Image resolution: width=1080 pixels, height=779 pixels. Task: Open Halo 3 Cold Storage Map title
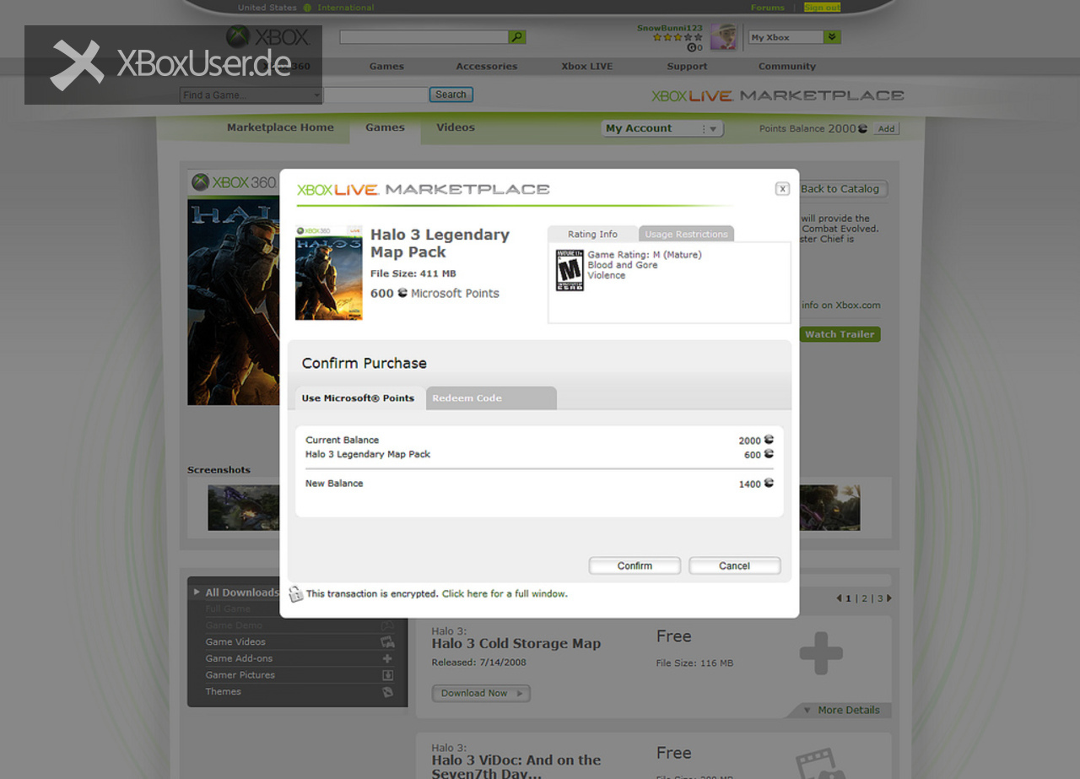[x=516, y=643]
